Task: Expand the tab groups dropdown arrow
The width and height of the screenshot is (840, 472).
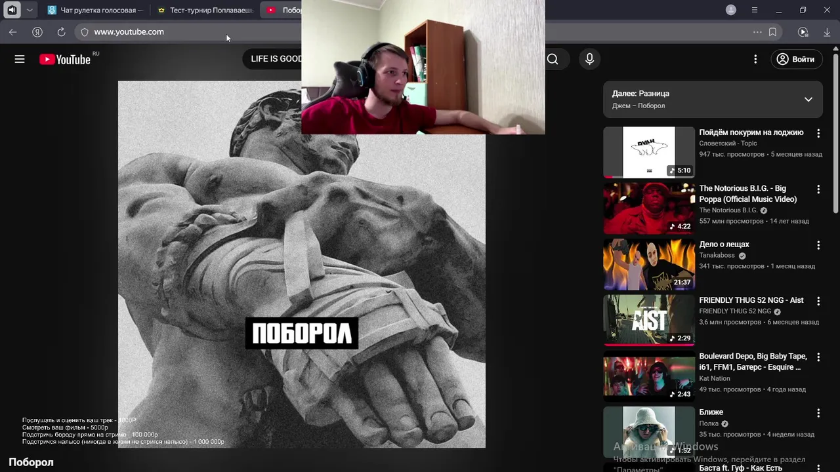Action: pyautogui.click(x=30, y=10)
